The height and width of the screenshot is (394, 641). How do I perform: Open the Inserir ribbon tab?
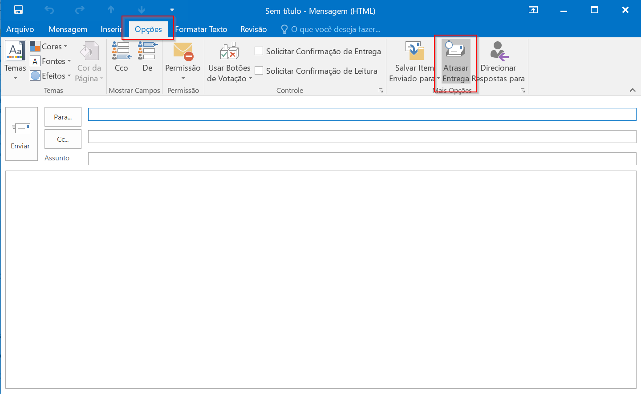(x=111, y=29)
